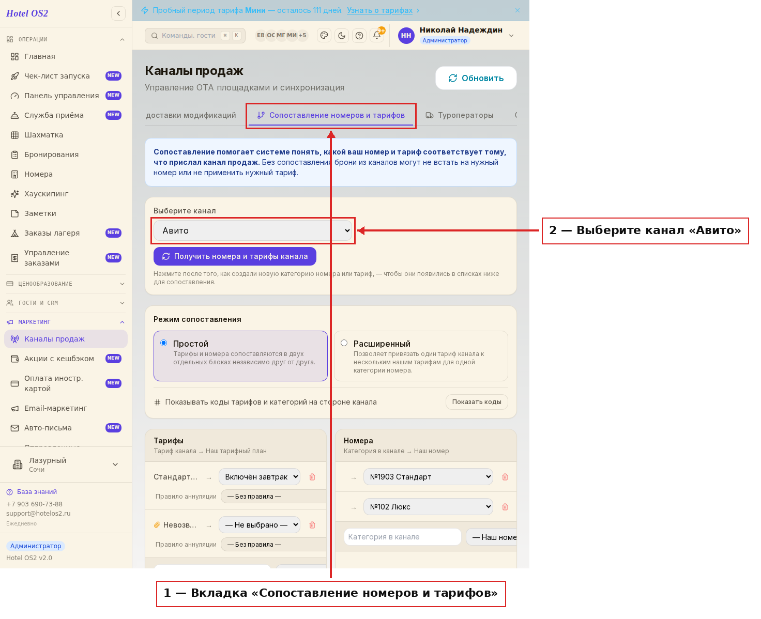Switch to the Туроператоры tab

(x=460, y=115)
